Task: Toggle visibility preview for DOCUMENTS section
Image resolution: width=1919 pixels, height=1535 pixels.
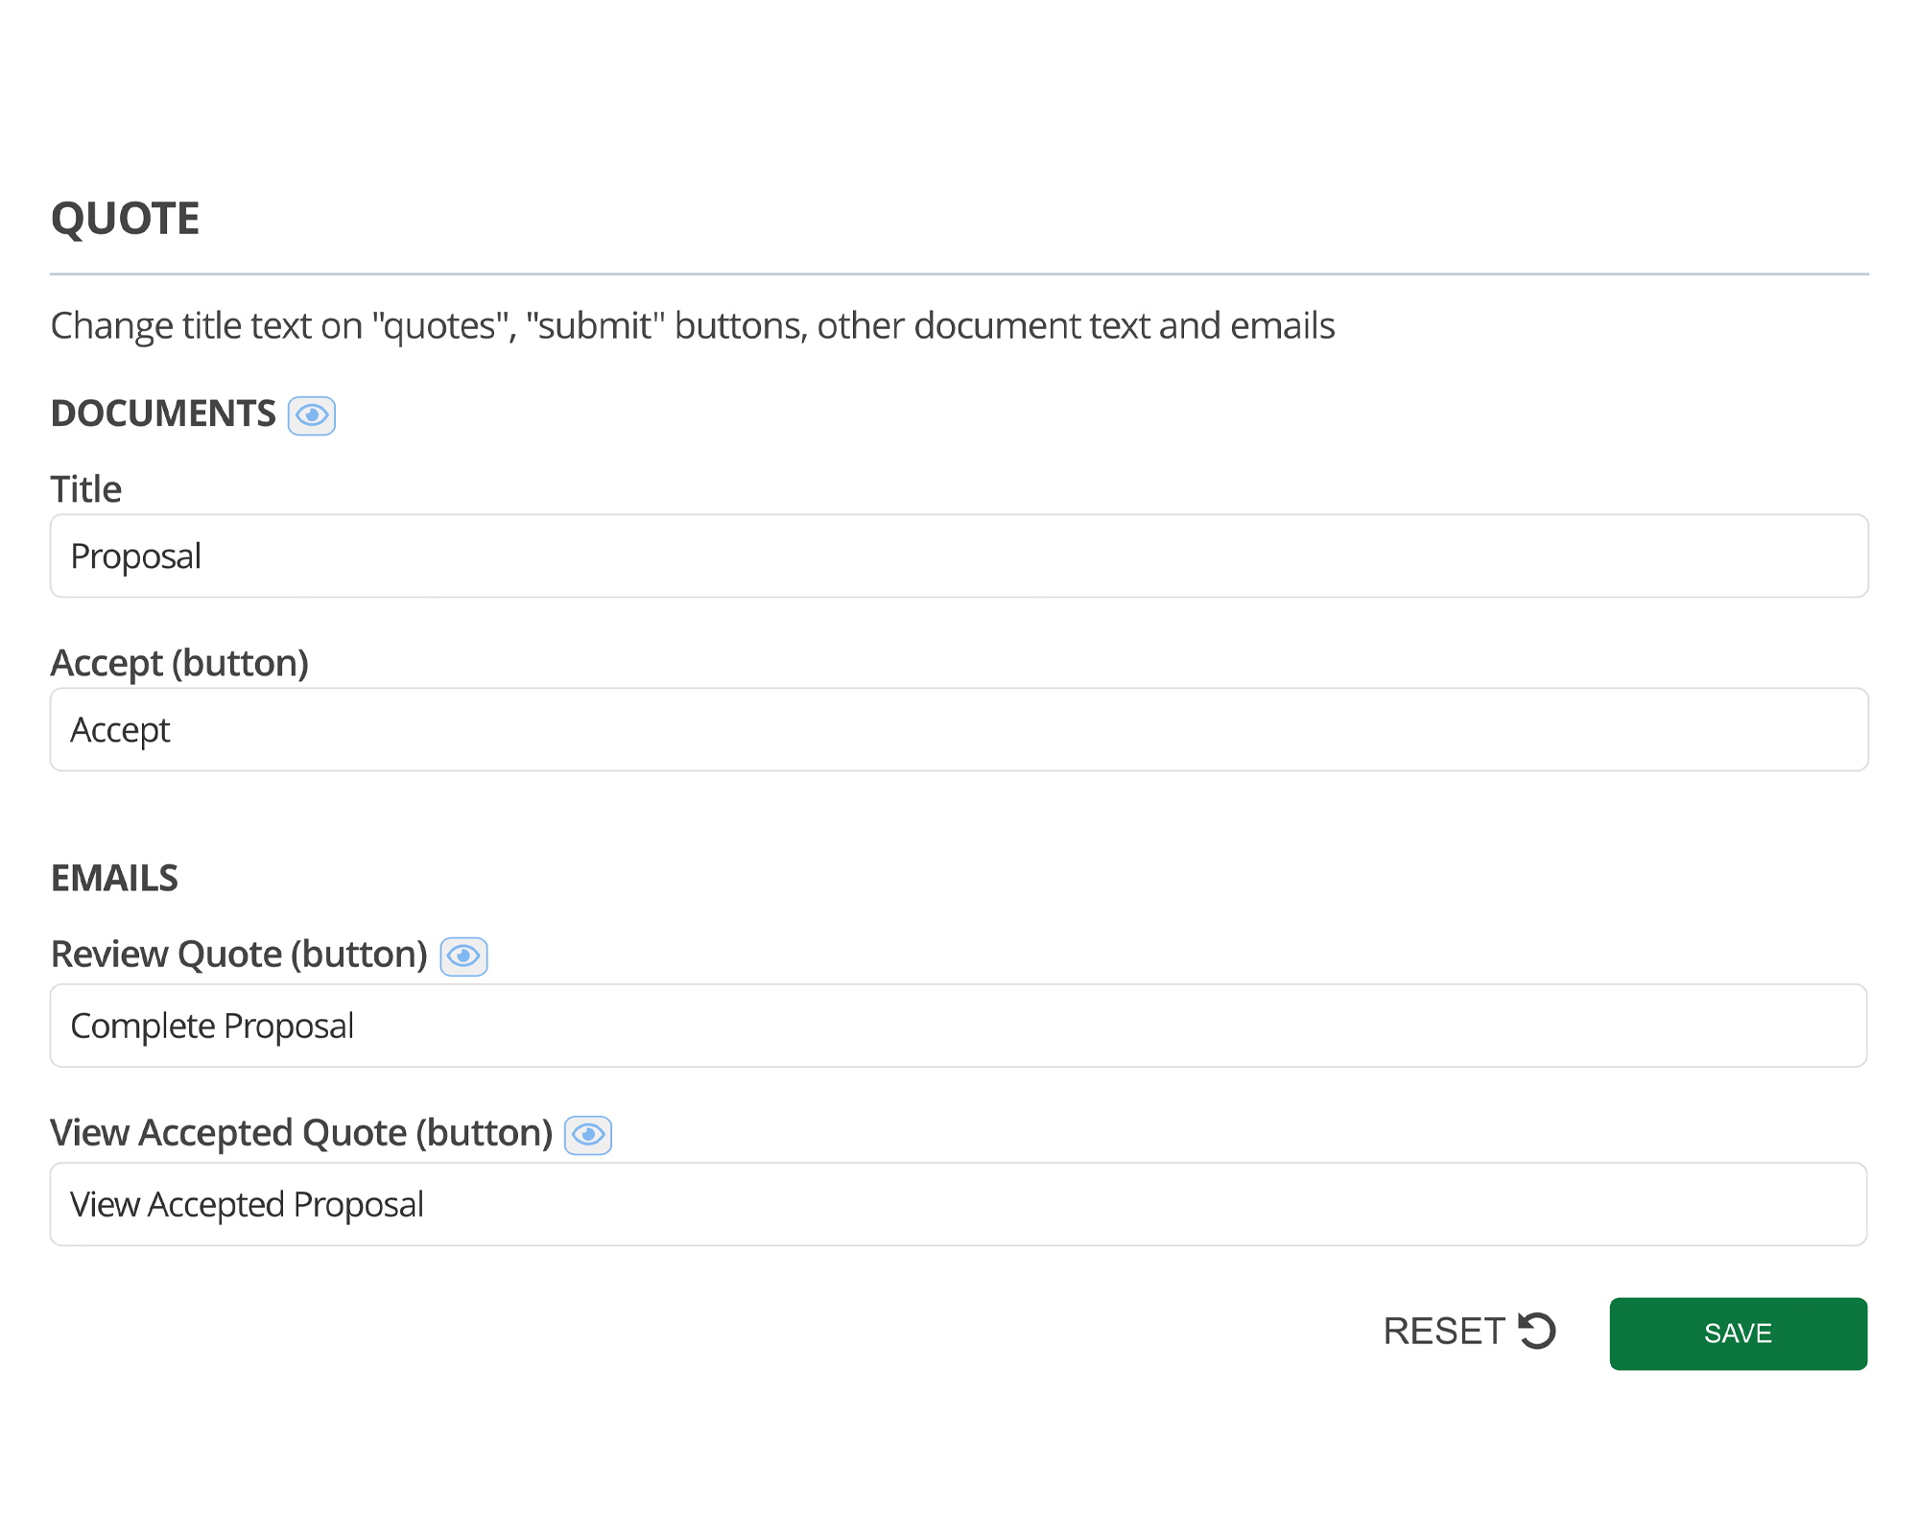Action: click(x=311, y=415)
